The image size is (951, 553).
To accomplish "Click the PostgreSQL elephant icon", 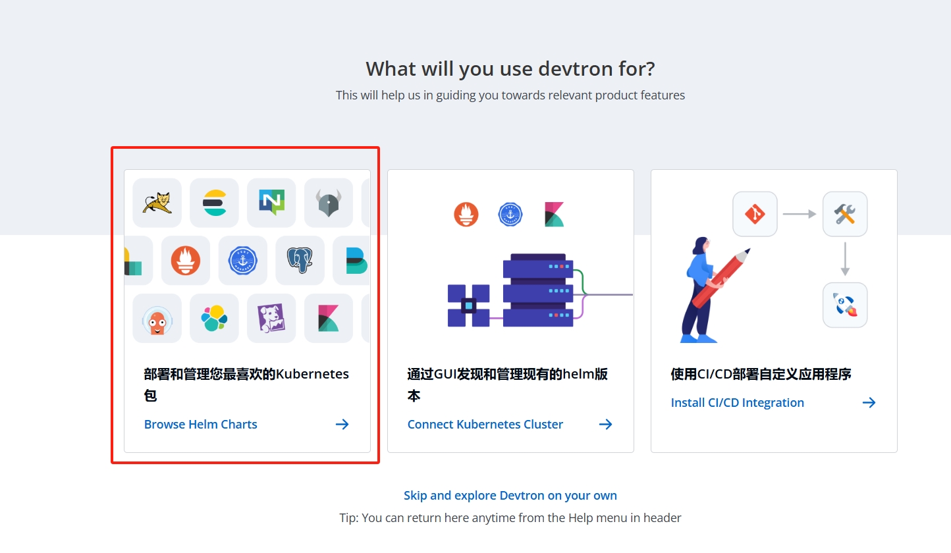I will coord(300,260).
